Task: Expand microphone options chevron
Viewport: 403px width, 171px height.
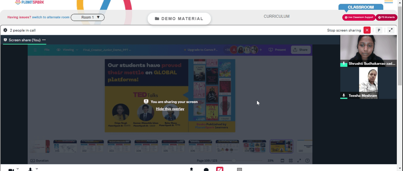Action: click(37, 169)
